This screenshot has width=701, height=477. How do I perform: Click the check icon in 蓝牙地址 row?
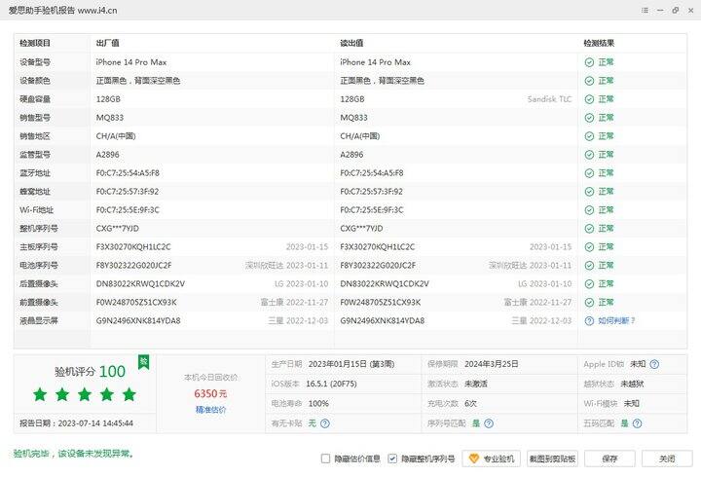pyautogui.click(x=589, y=173)
